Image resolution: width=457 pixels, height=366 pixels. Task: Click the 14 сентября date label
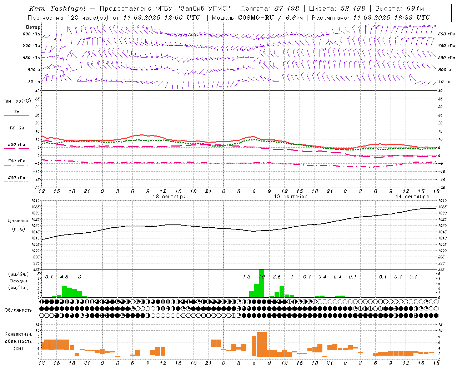(412, 197)
